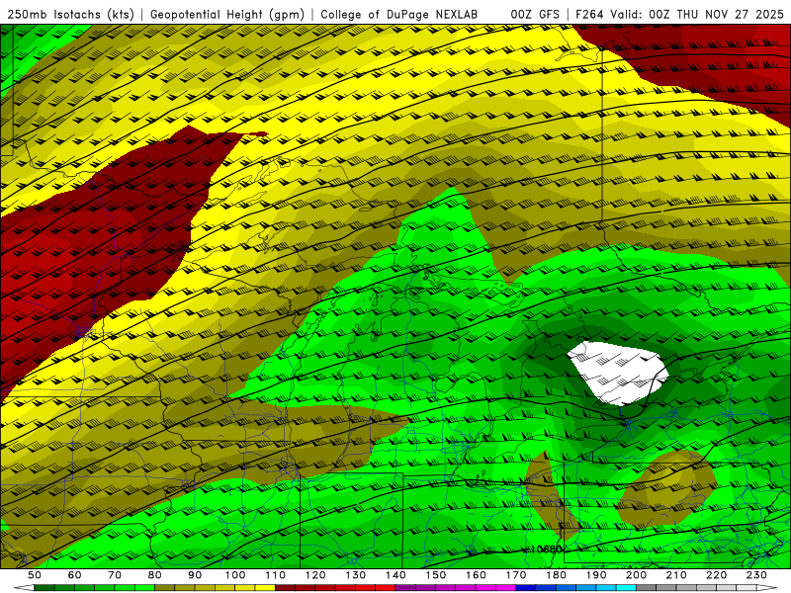Click the "10680" height contour label on the map
Screen dimensions: 791x593
point(547,550)
